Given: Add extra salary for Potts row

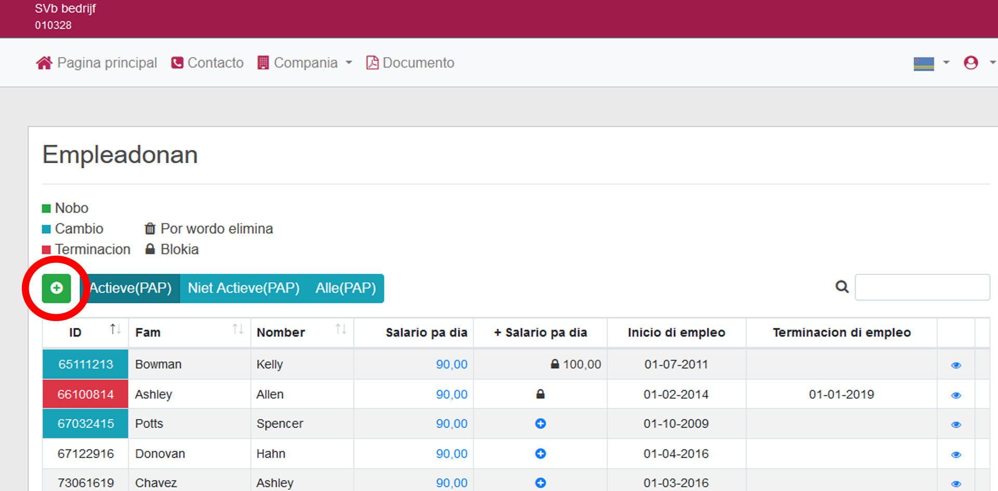Looking at the screenshot, I should point(540,423).
